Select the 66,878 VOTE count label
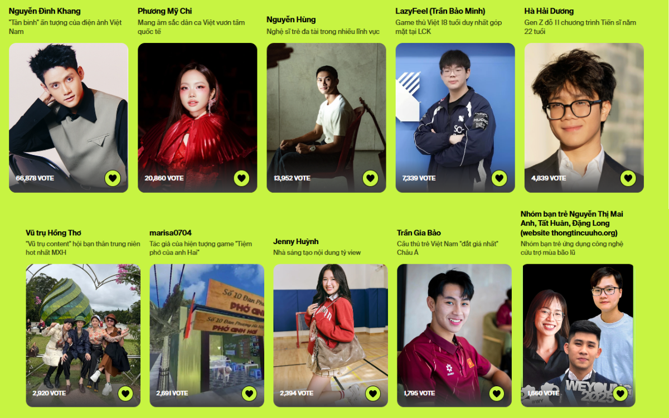Image resolution: width=669 pixels, height=418 pixels. [x=35, y=178]
